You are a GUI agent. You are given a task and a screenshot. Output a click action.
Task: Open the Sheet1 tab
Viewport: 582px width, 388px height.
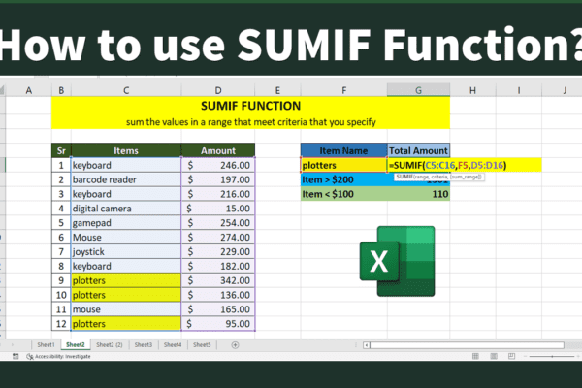46,345
